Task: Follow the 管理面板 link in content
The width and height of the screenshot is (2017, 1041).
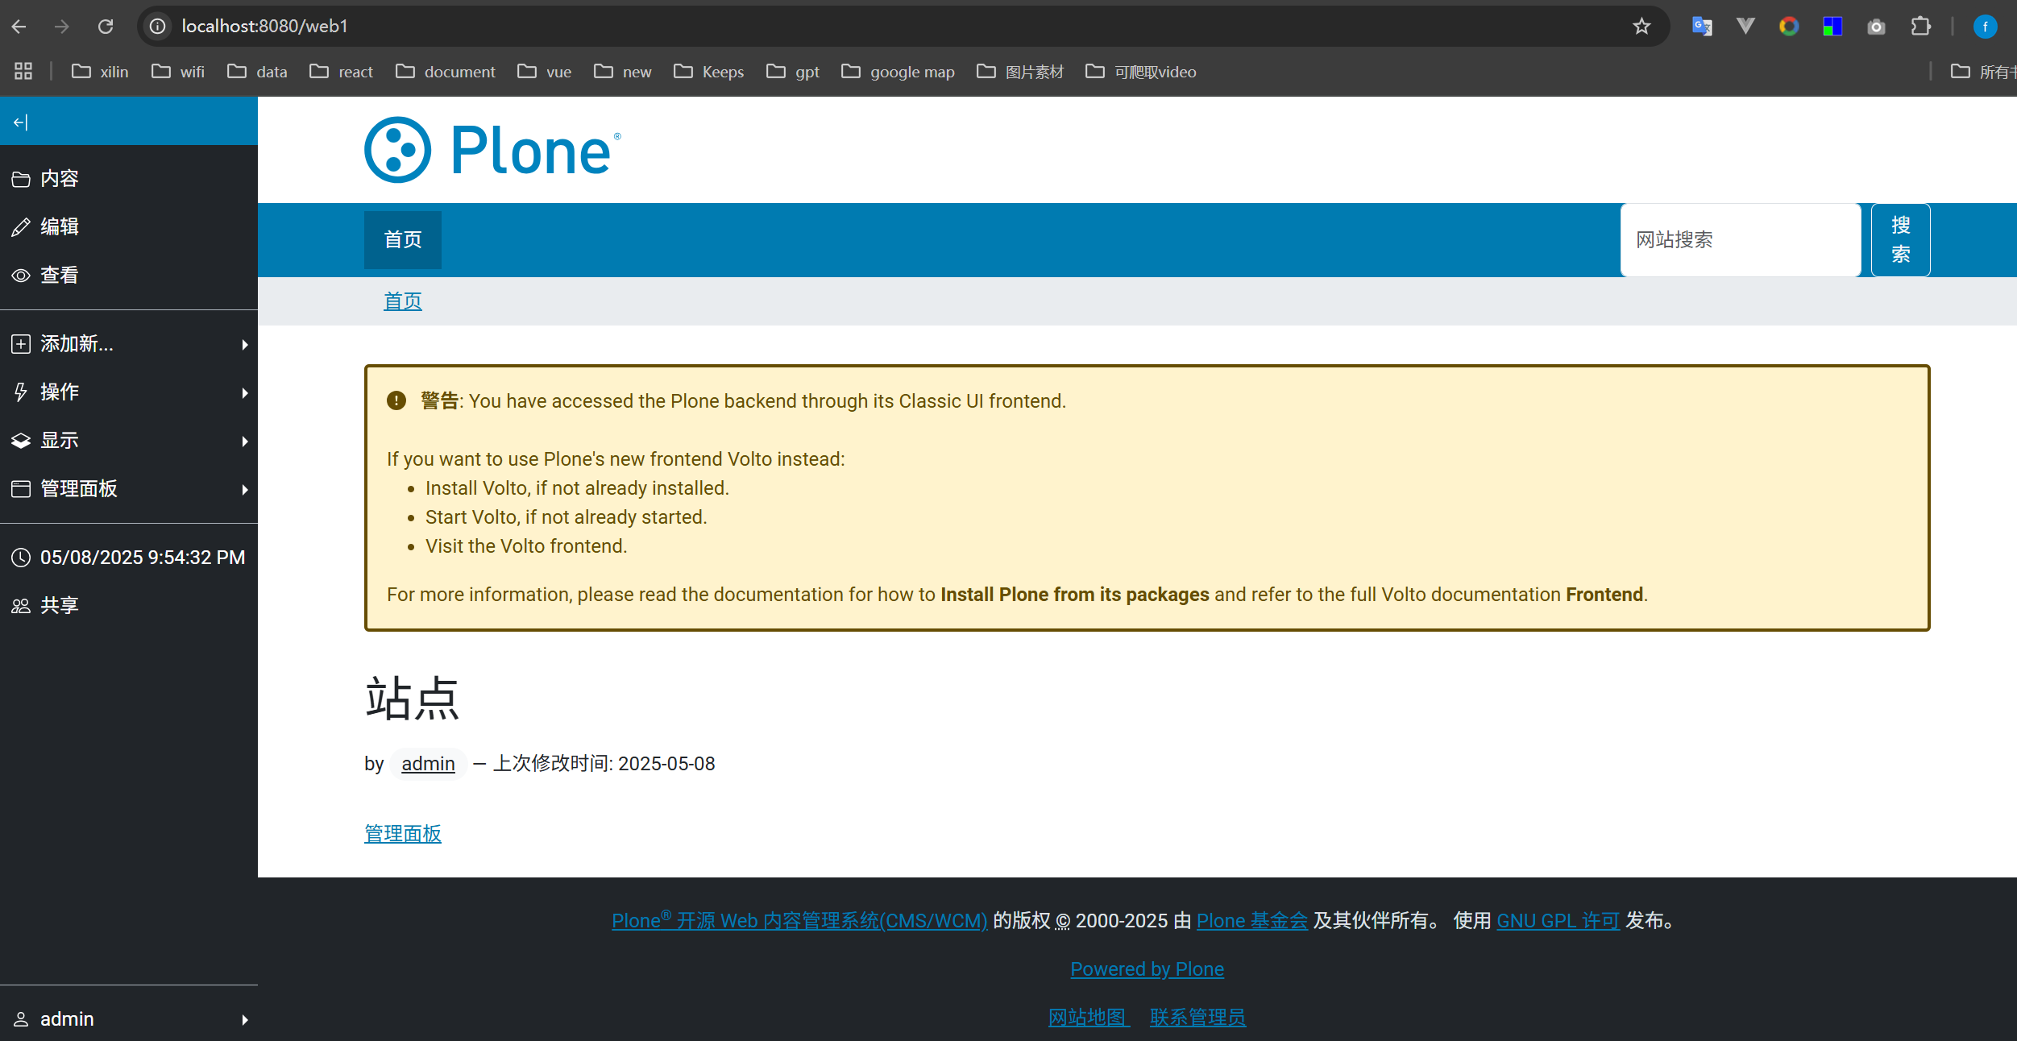Action: (402, 834)
